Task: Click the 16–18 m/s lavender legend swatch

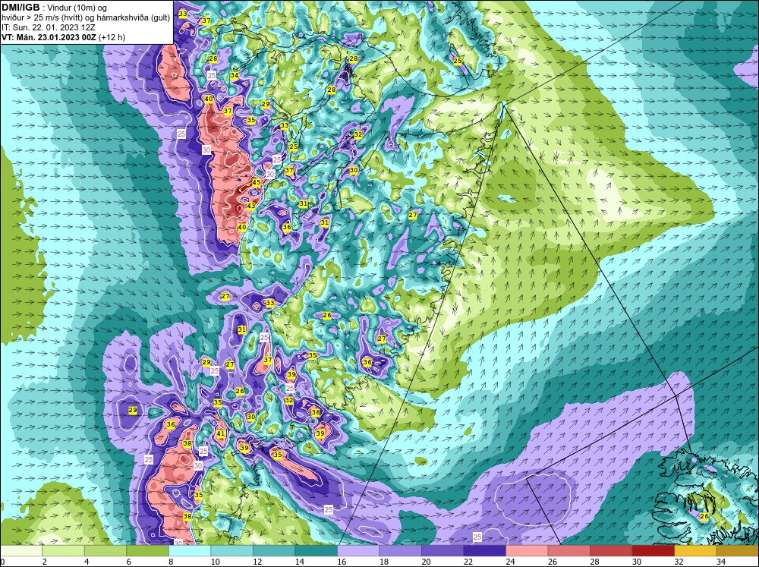Action: [x=358, y=551]
